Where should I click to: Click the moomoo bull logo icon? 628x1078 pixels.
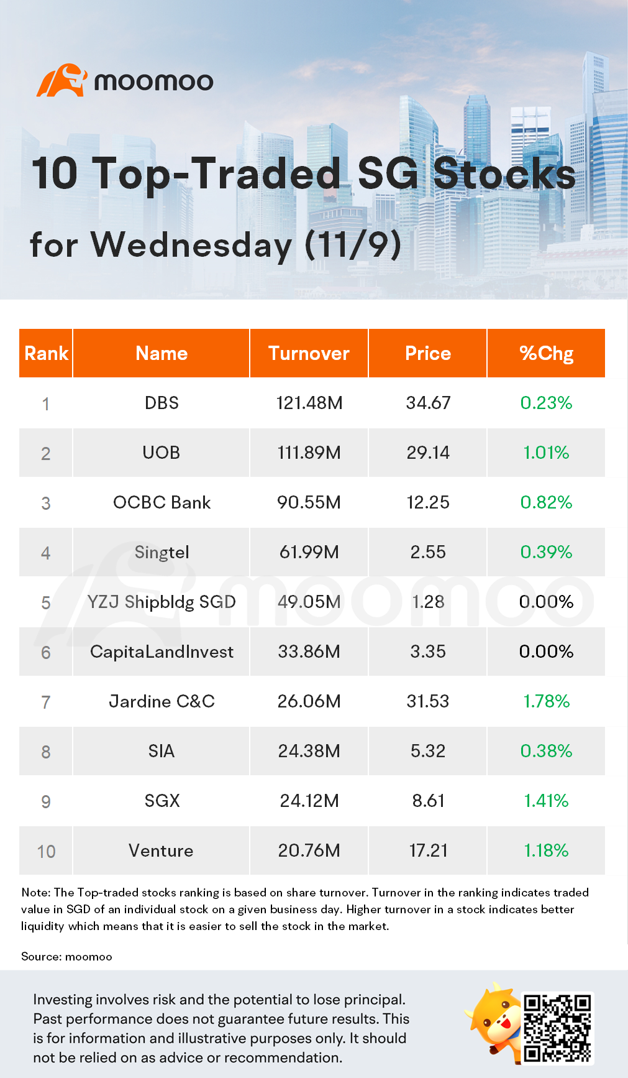click(61, 80)
